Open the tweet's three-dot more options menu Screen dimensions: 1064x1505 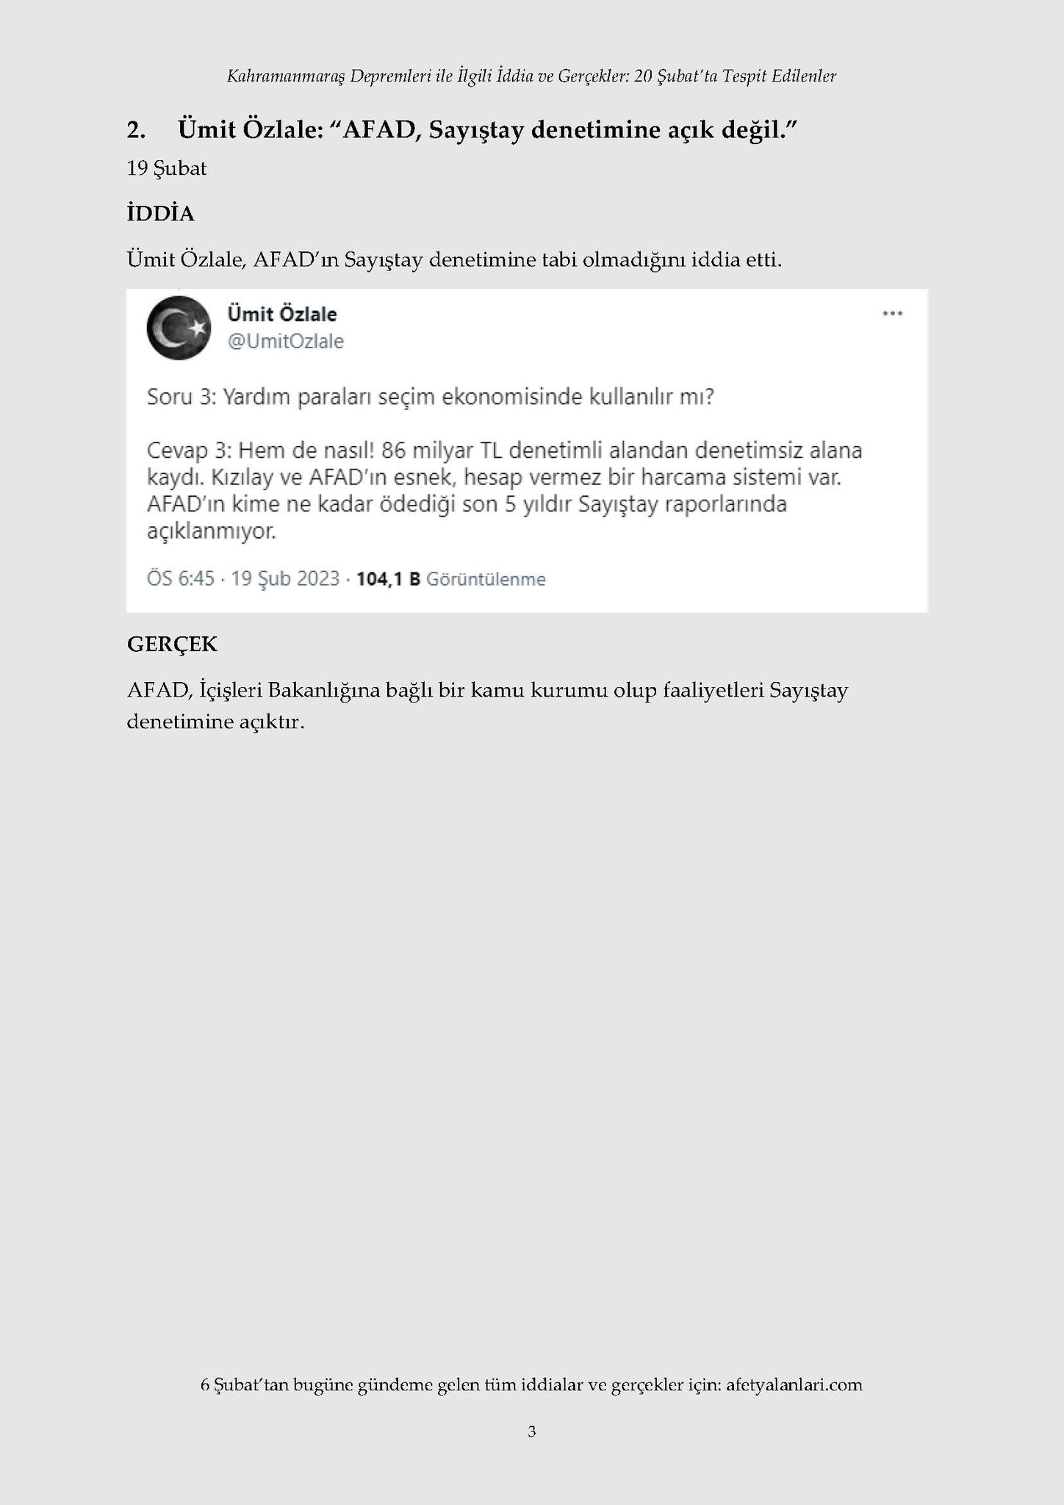(x=892, y=314)
